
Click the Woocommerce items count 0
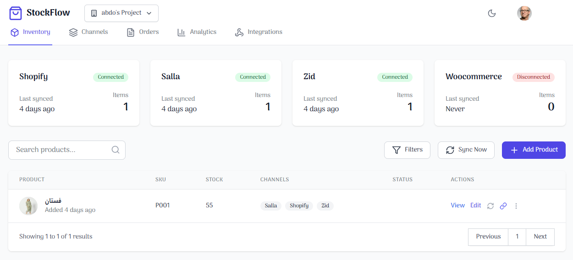pos(551,107)
